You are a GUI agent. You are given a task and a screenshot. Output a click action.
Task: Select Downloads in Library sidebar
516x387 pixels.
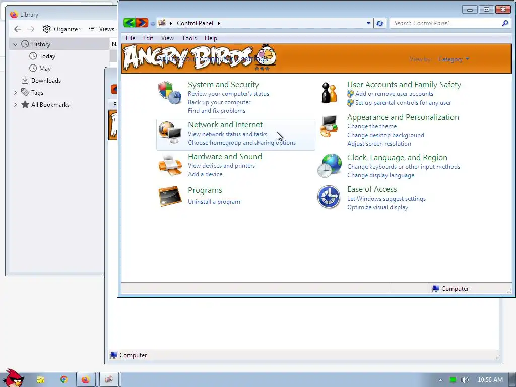pos(46,81)
